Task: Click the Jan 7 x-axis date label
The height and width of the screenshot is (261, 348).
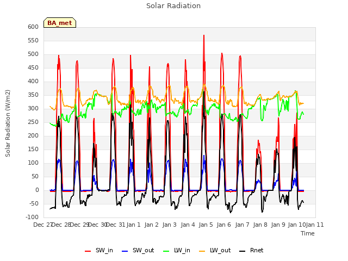Action: 242,225
